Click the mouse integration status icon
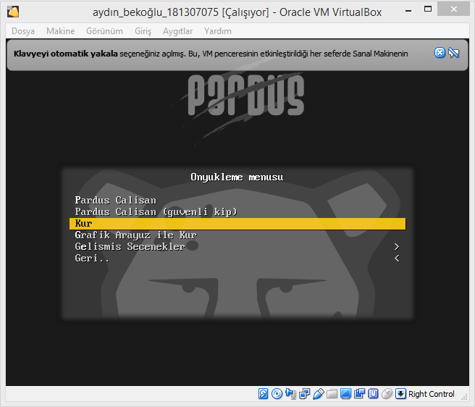The height and width of the screenshot is (407, 475). pyautogui.click(x=387, y=394)
